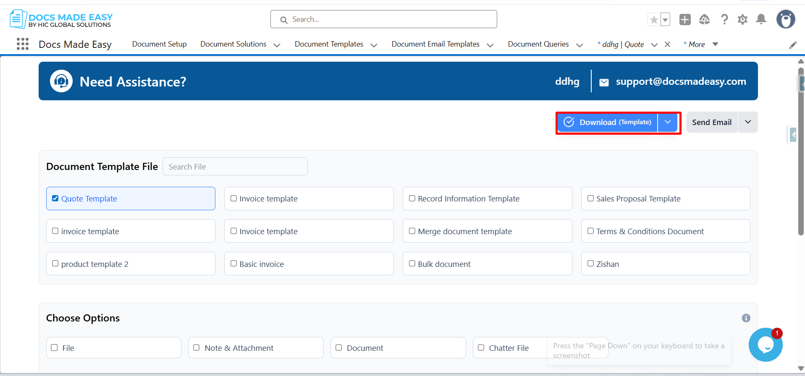Screen dimensions: 805x376
Task: Click the Search File input field
Action: click(x=235, y=167)
